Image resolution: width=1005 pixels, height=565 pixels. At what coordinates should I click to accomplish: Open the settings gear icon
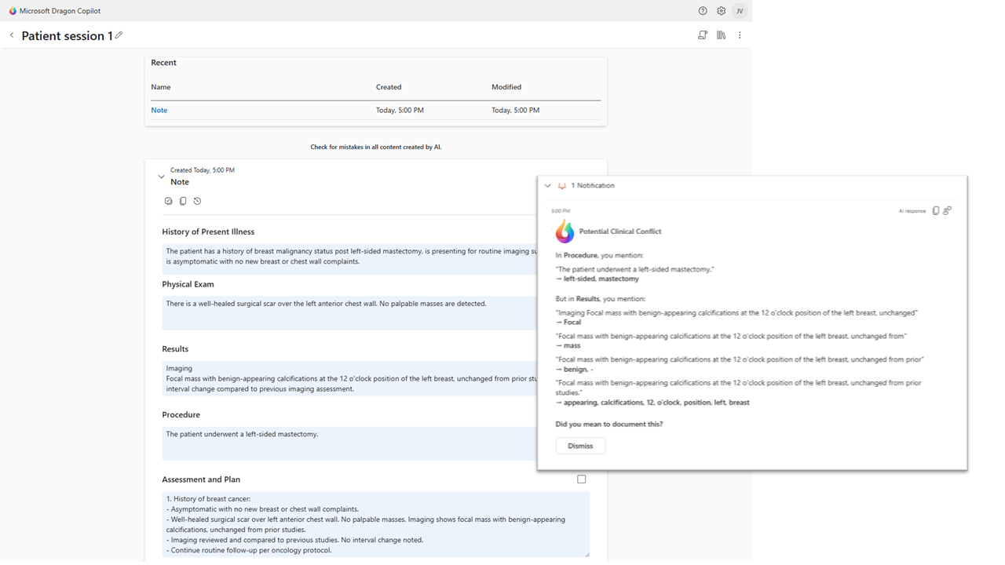pos(722,11)
